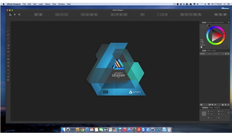Click the Colour panel Opacity slider
Screen dimensions: 232x133
pyautogui.click(x=212, y=47)
